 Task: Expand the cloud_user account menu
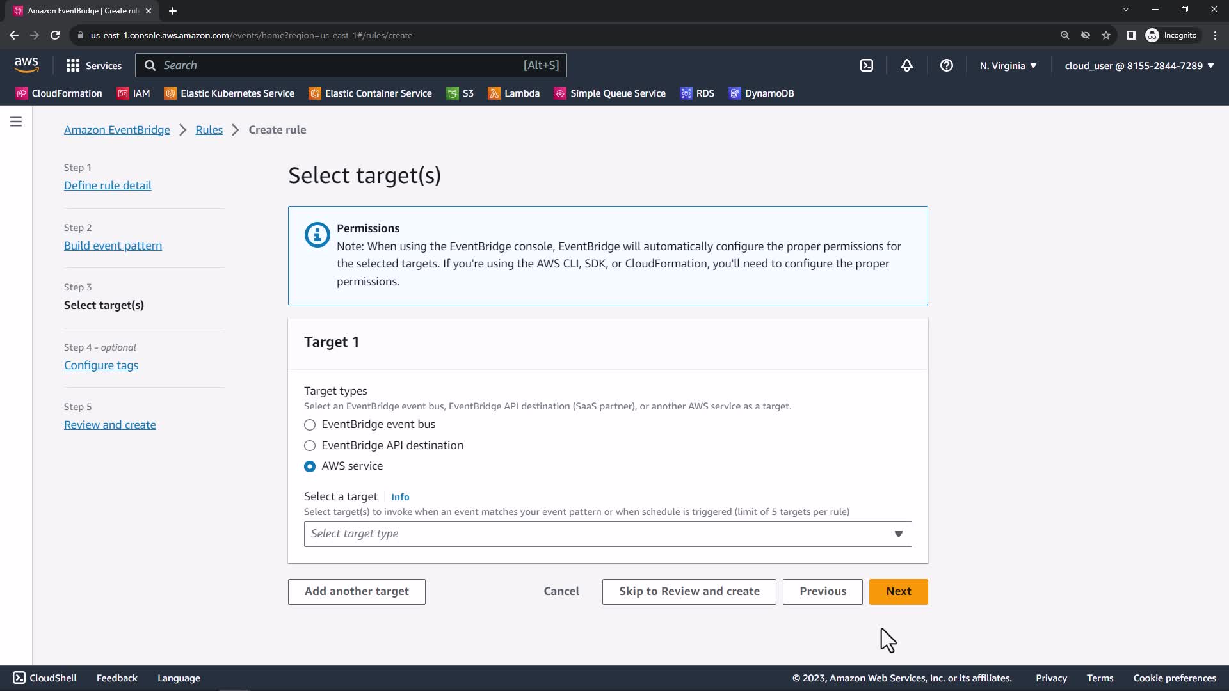[1139, 65]
